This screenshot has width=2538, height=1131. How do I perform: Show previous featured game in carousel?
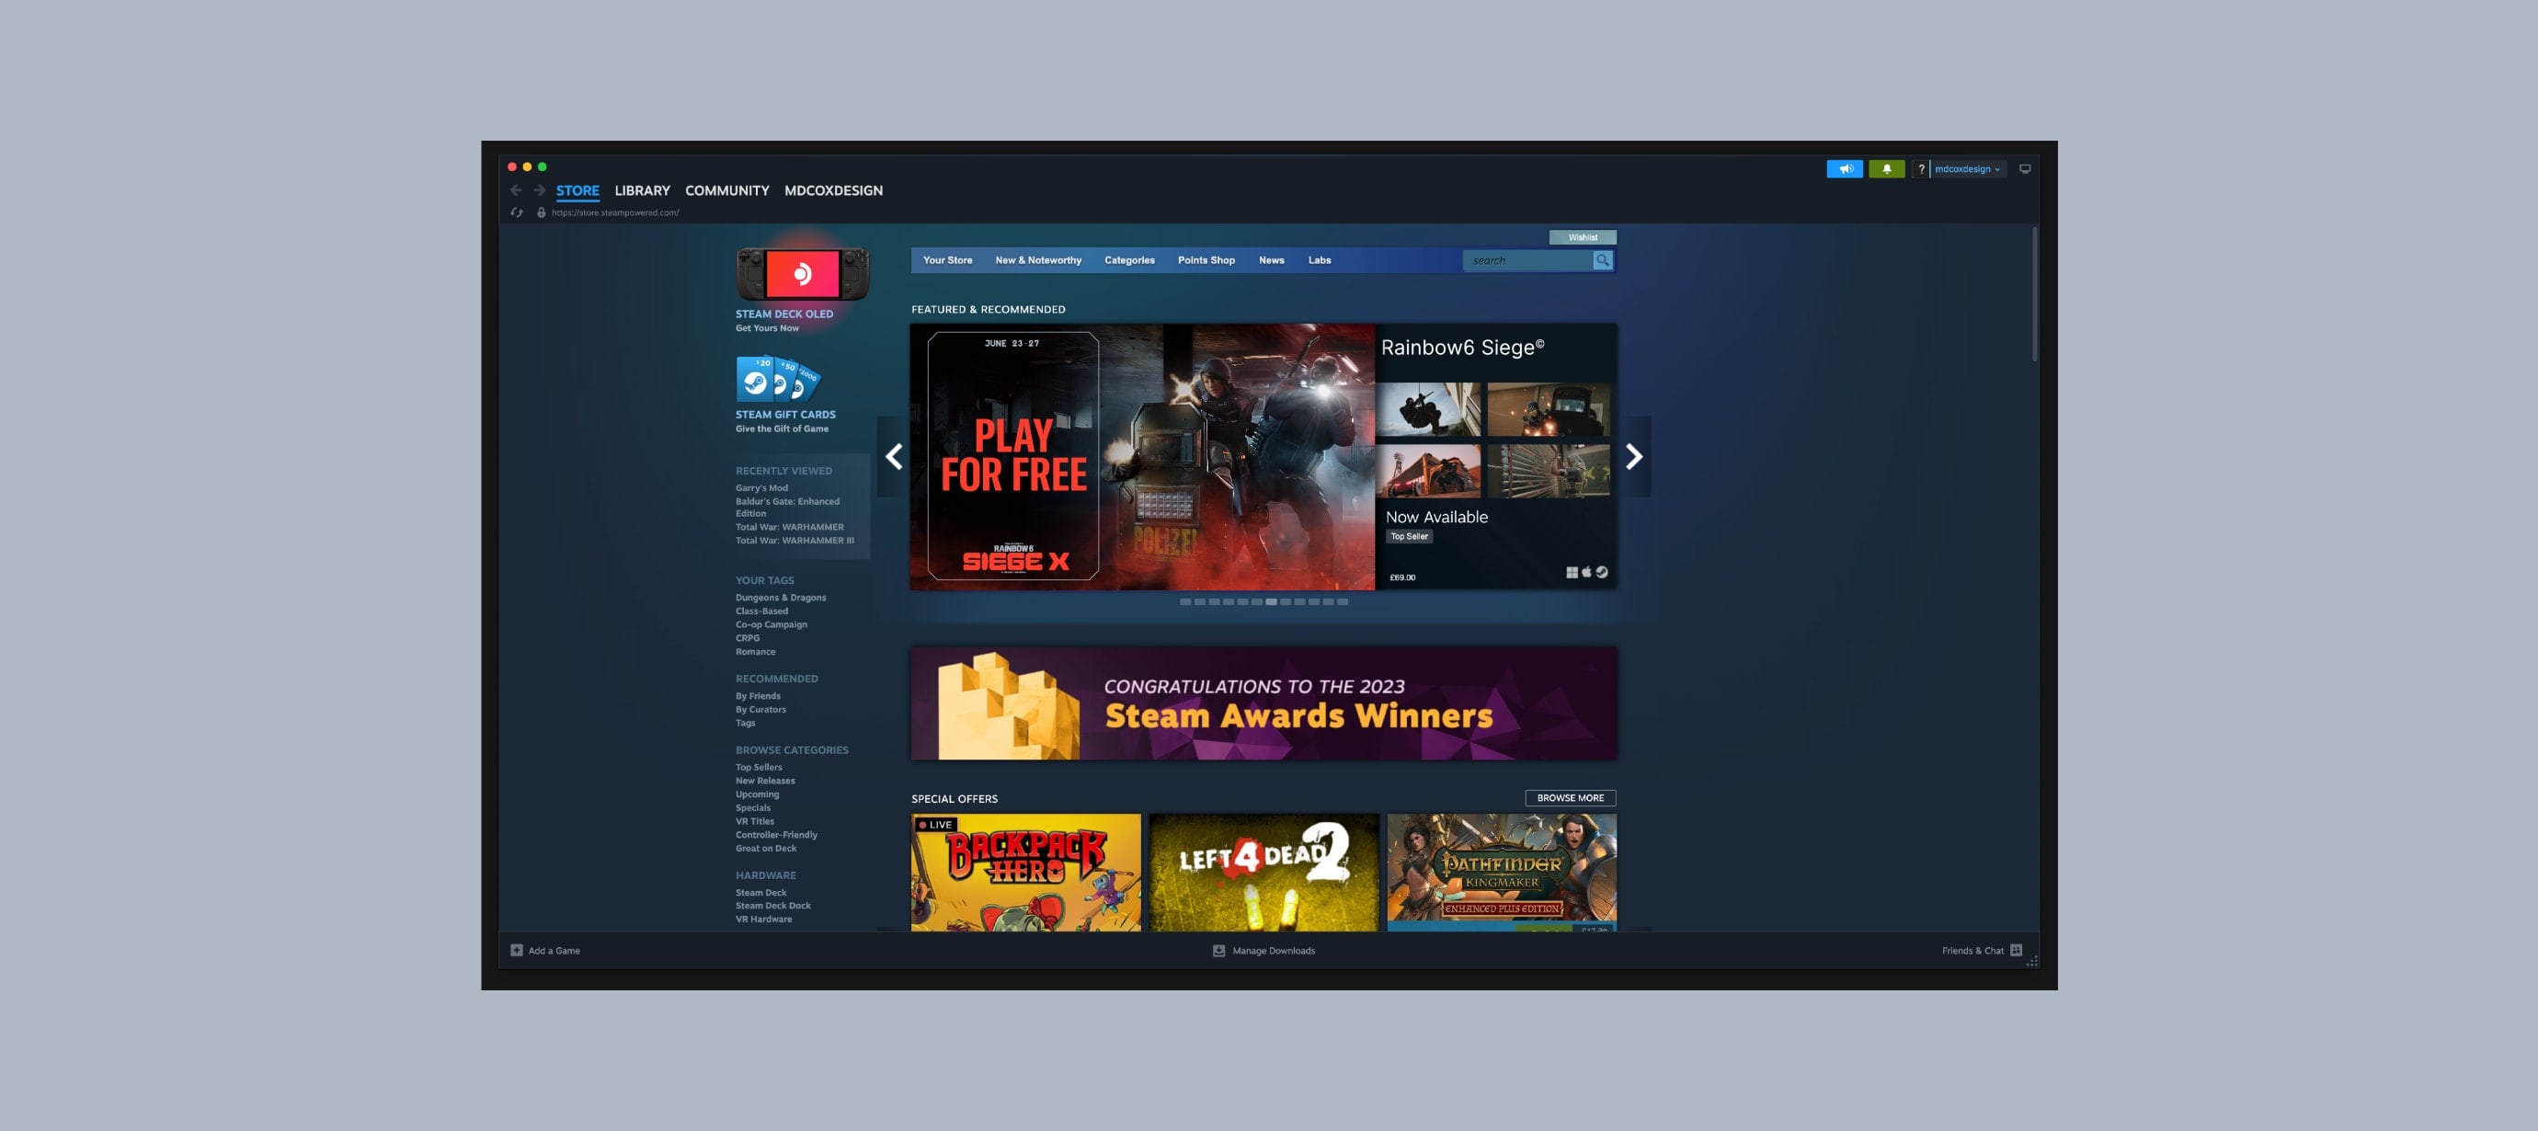click(894, 456)
